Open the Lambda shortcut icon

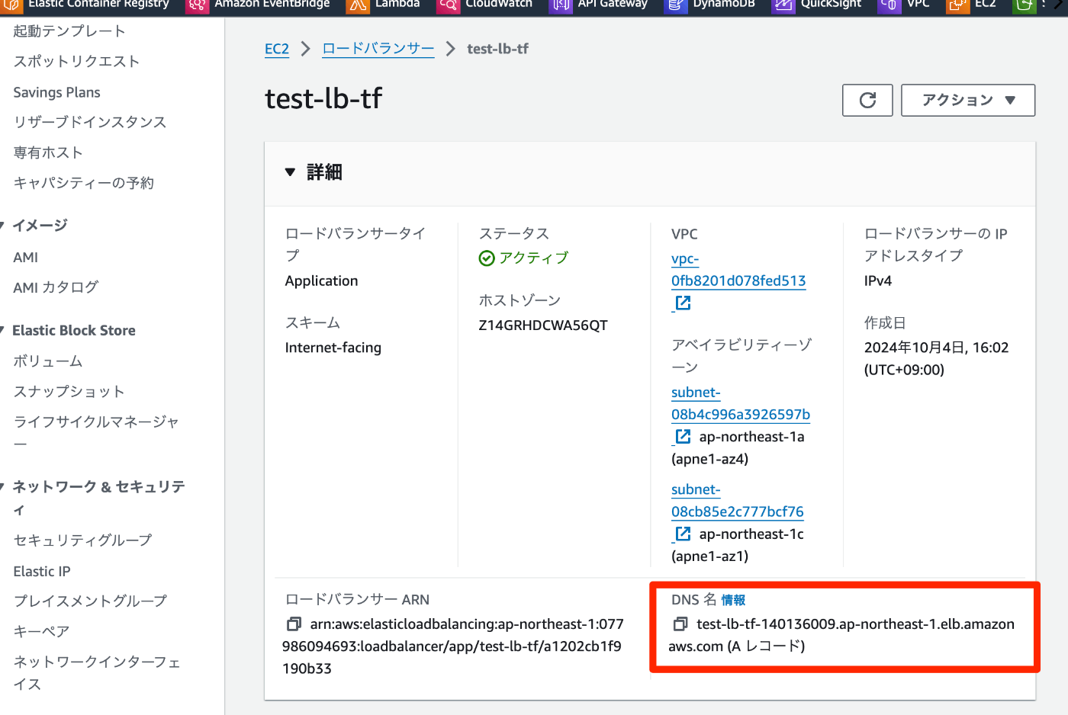[x=358, y=6]
